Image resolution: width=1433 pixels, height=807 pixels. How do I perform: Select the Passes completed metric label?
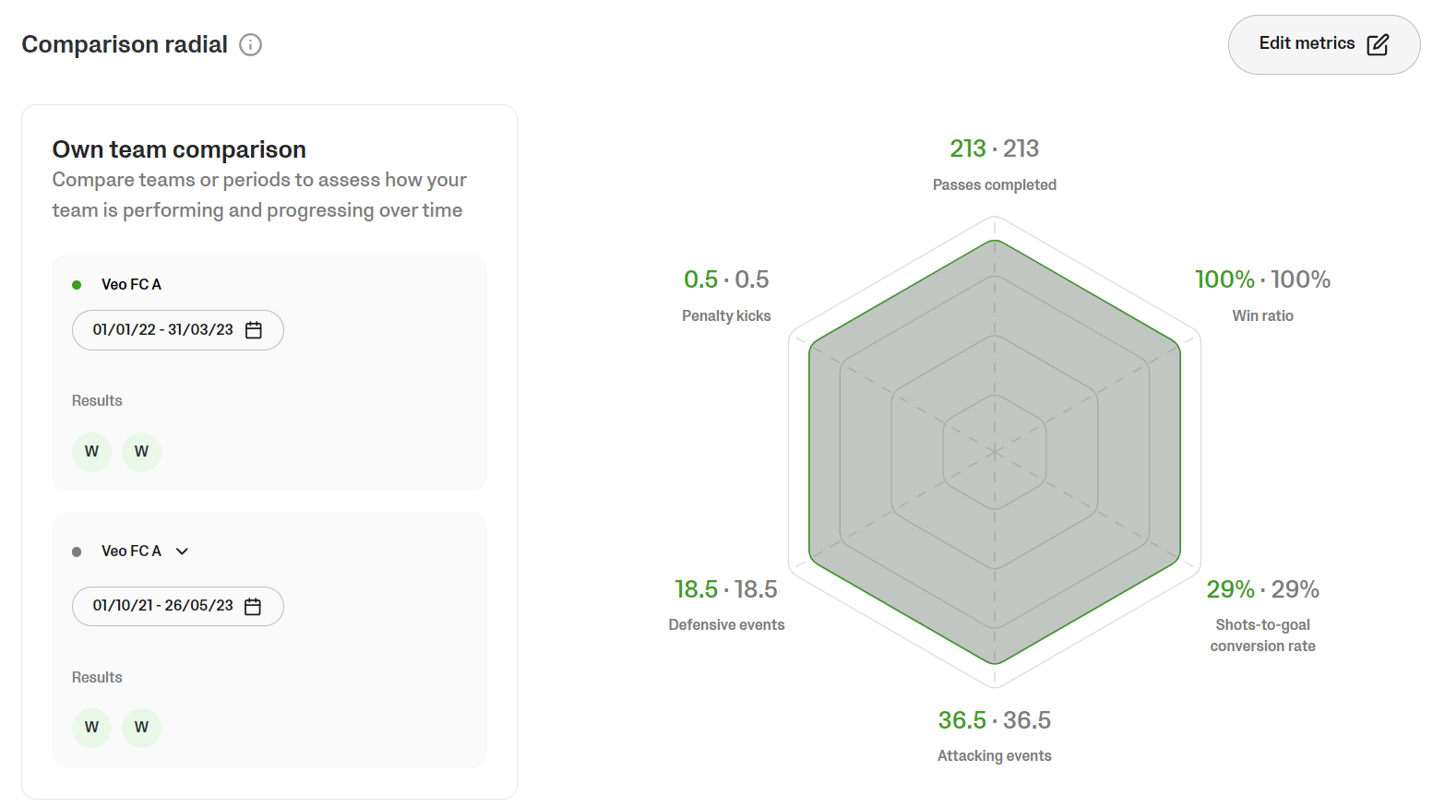point(994,184)
